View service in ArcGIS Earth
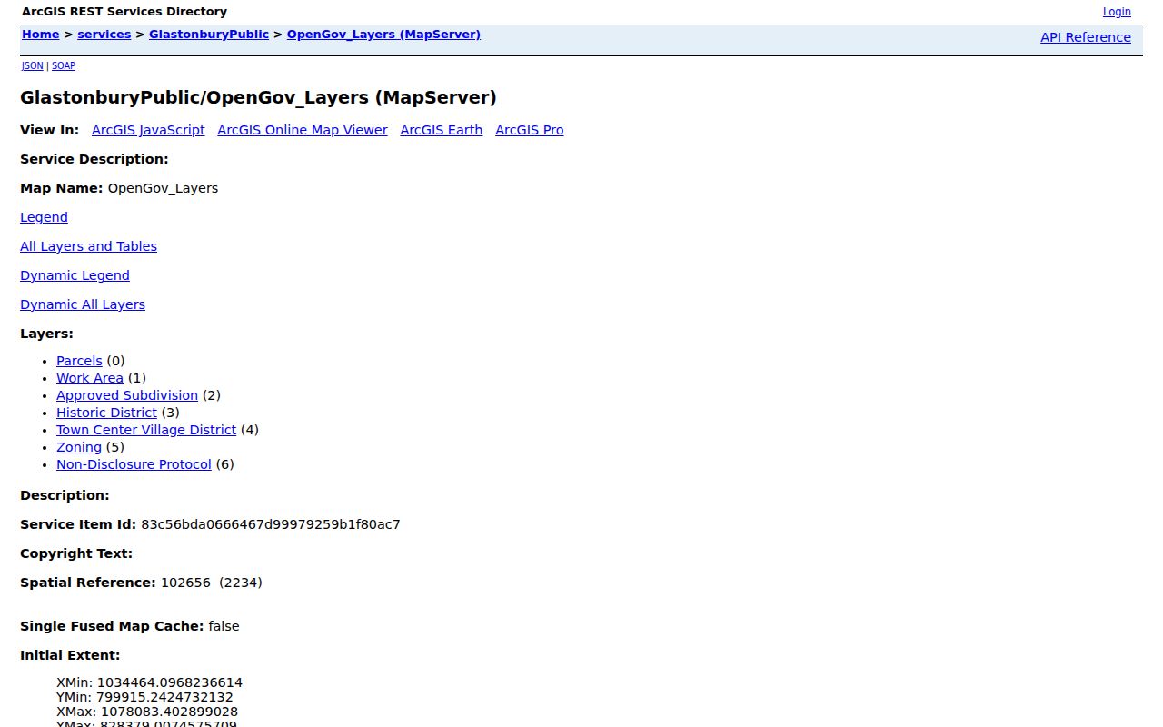Image resolution: width=1163 pixels, height=727 pixels. pos(441,130)
